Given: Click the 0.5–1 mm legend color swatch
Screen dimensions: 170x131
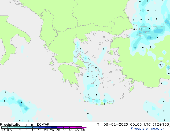Looking at the screenshot, I should [x=11, y=128].
